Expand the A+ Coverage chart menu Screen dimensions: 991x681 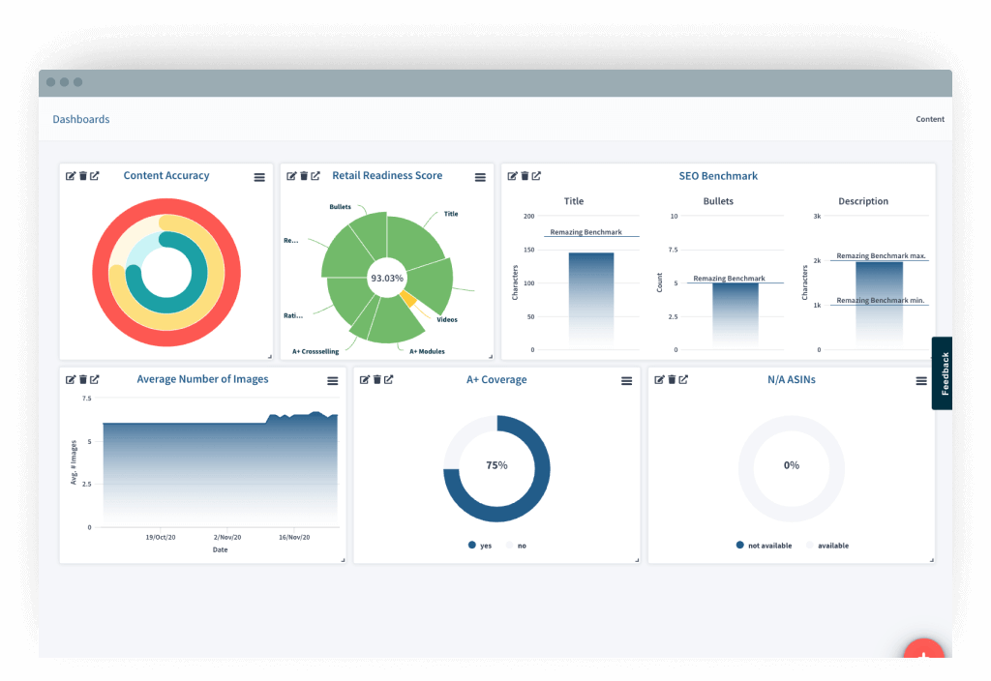point(626,381)
